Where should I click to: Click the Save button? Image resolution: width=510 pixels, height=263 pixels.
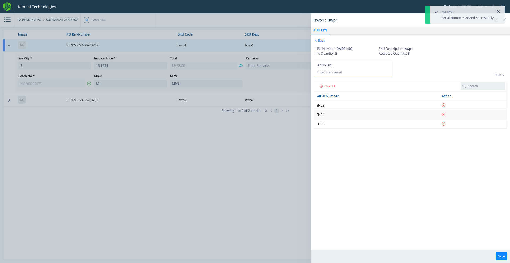[x=501, y=256]
